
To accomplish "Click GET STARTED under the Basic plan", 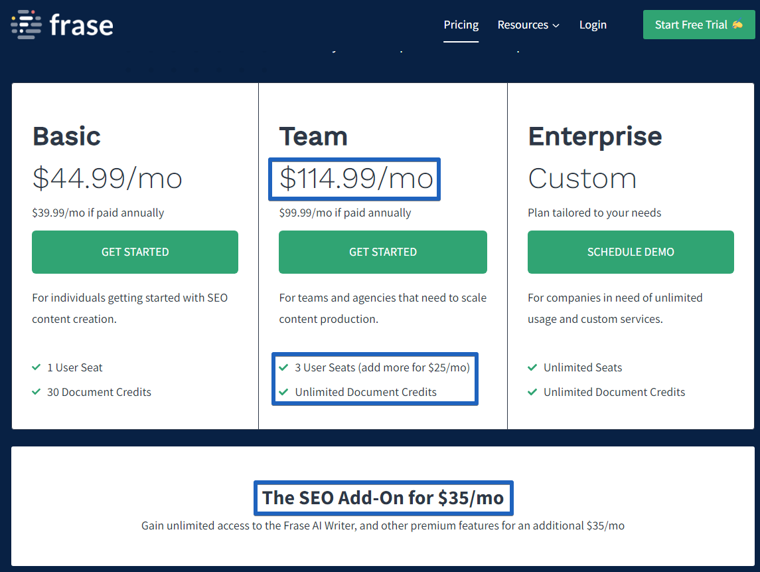I will 135,252.
